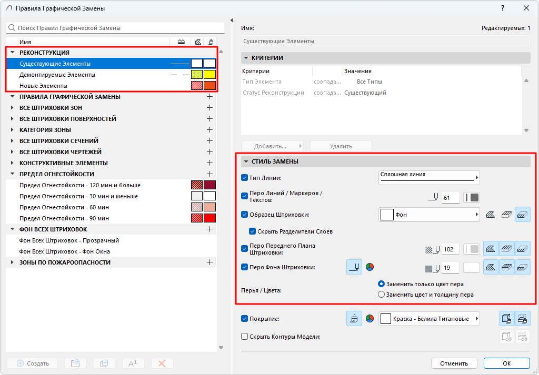The width and height of the screenshot is (539, 375).
Task: Expand the КАТЕГОРИЯ ЗОНЫ group
Action: [x=13, y=130]
